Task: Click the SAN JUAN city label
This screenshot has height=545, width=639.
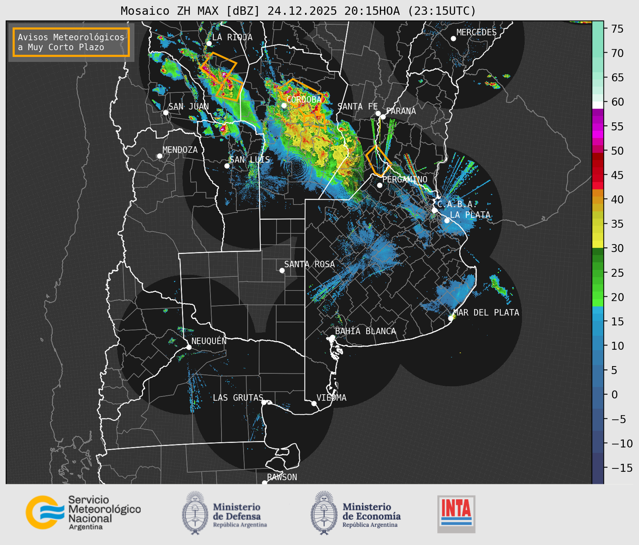Action: pyautogui.click(x=189, y=106)
